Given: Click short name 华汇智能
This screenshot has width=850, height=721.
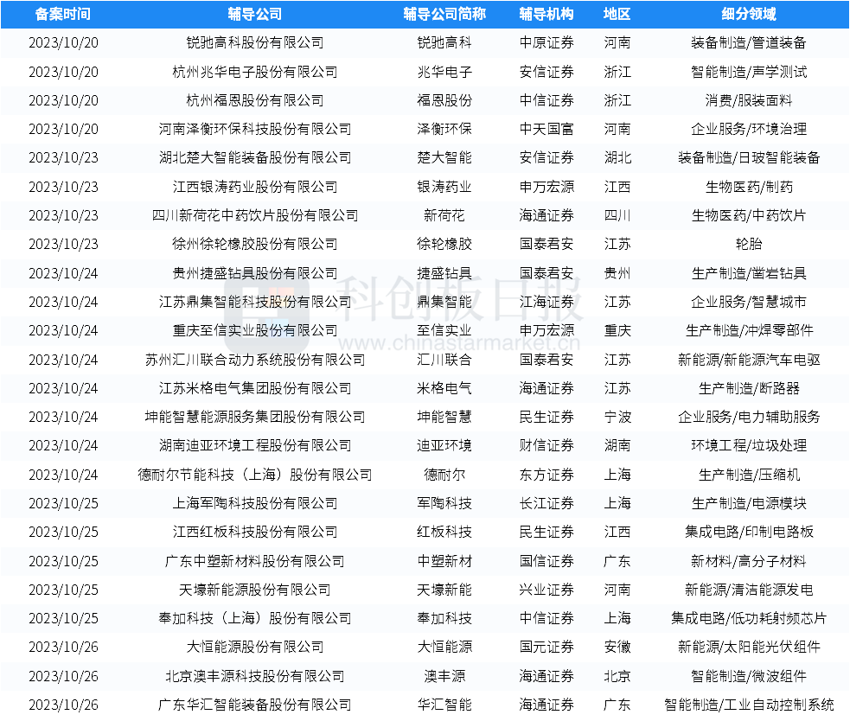Looking at the screenshot, I should (x=444, y=705).
